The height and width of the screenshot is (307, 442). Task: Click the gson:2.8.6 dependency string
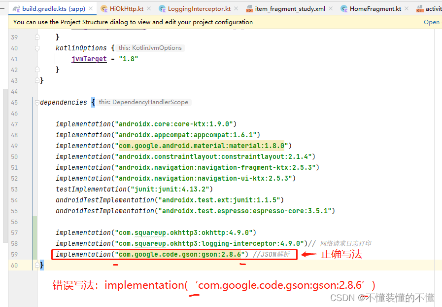pyautogui.click(x=180, y=255)
